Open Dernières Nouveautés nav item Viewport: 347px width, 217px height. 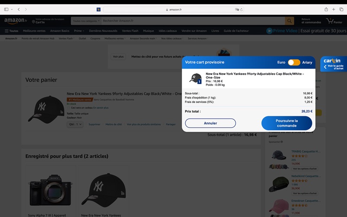click(x=103, y=31)
